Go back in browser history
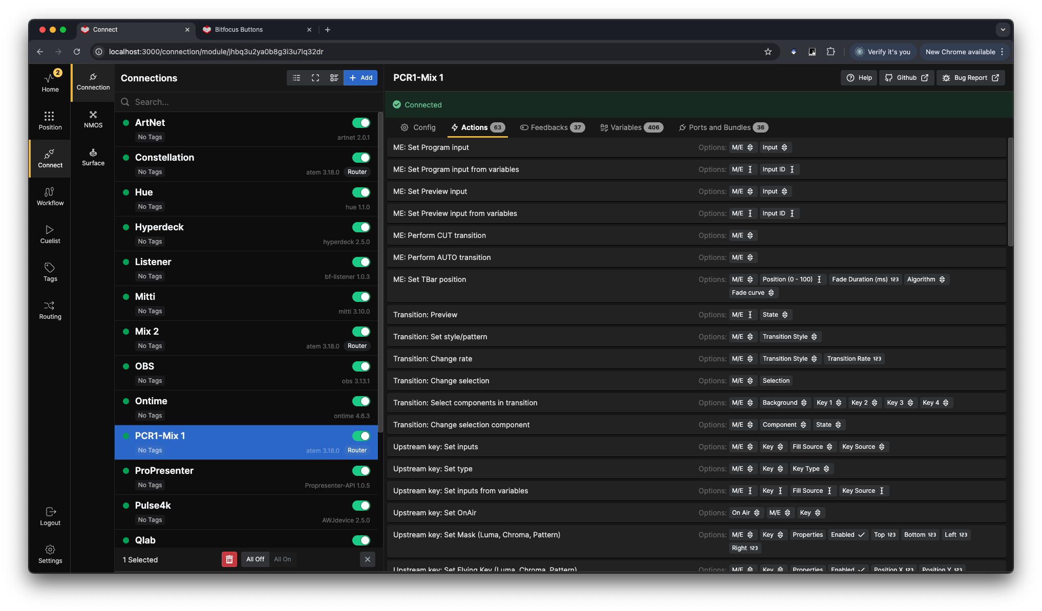Viewport: 1042px width, 611px height. click(40, 52)
